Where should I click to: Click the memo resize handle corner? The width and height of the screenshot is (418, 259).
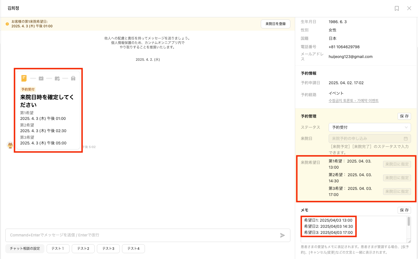[x=409, y=241]
